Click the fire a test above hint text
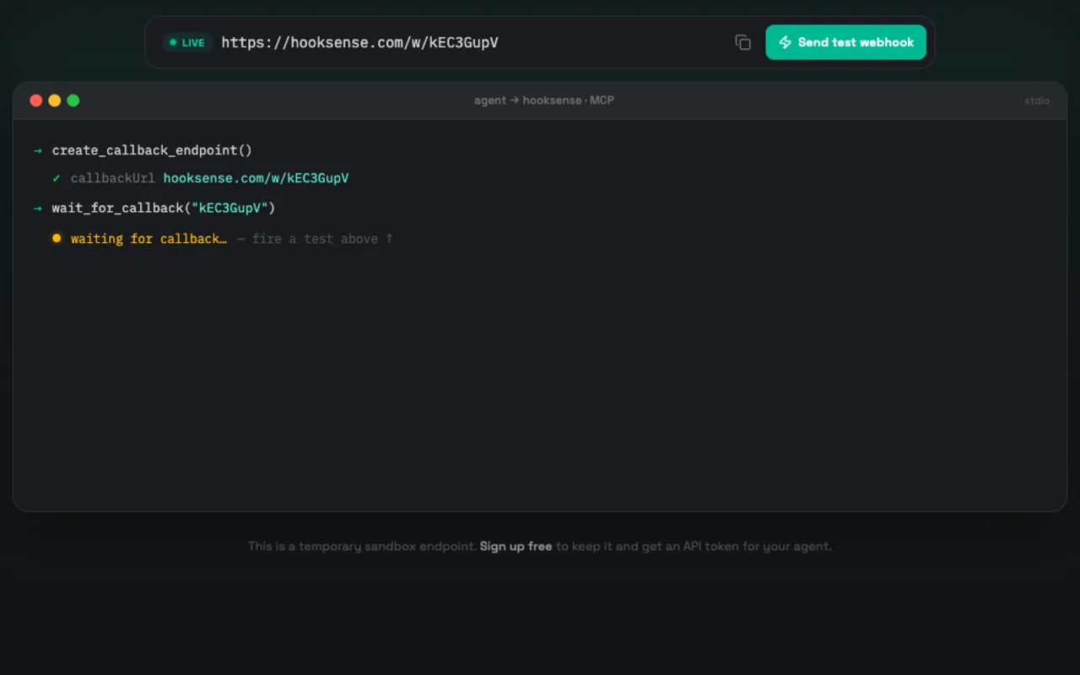Image resolution: width=1080 pixels, height=675 pixels. 322,239
